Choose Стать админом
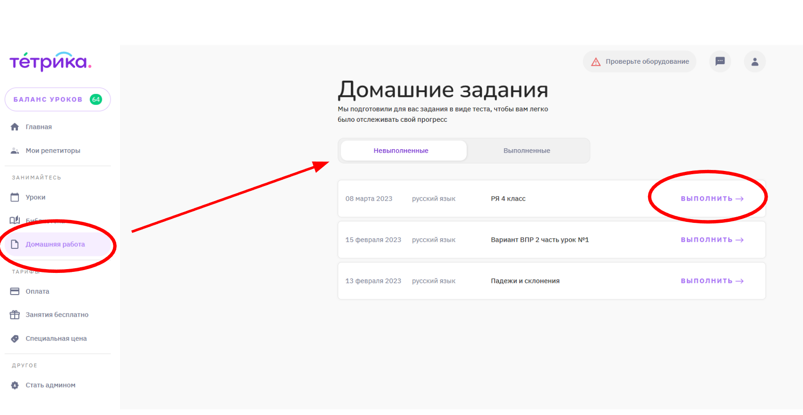The height and width of the screenshot is (415, 803). point(51,385)
